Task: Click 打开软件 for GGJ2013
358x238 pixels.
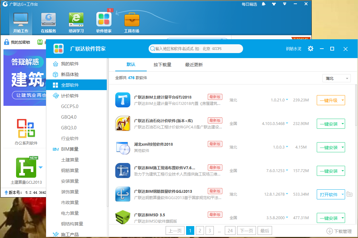Action: tap(328, 194)
